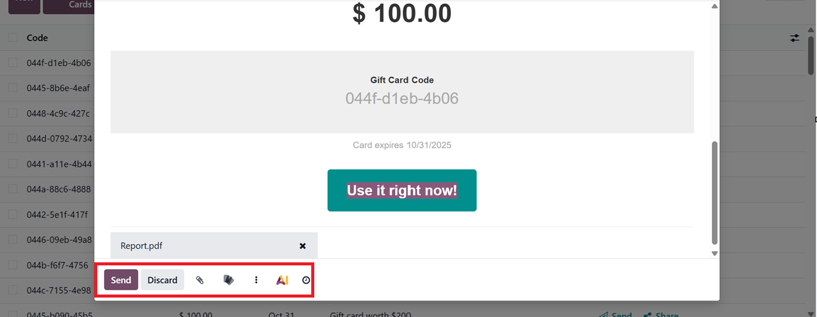The image size is (817, 317).
Task: Click the purple Send button
Action: pos(121,280)
